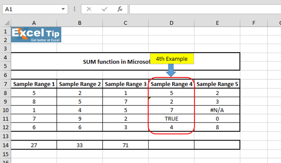Select row 6 header
Screen dimensions: 281x163
tap(5, 75)
